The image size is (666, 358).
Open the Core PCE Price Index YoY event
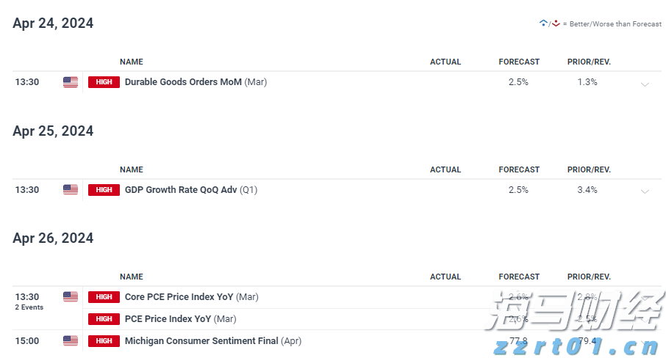(x=179, y=297)
